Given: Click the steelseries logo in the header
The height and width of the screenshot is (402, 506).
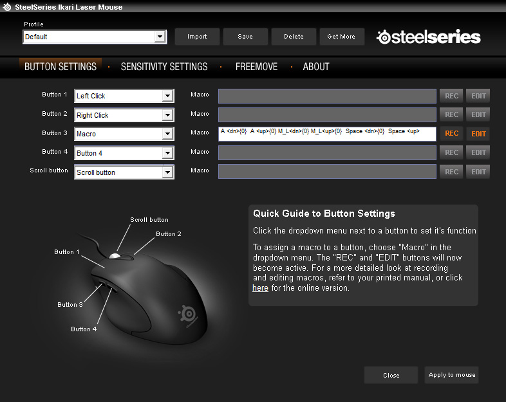Looking at the screenshot, I should pyautogui.click(x=429, y=37).
